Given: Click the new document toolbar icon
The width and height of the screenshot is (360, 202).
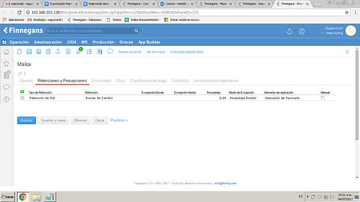Looking at the screenshot, I should [19, 52].
